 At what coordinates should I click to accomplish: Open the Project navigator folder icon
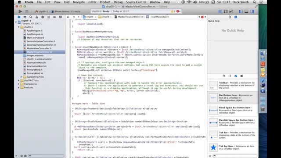pos(19,17)
